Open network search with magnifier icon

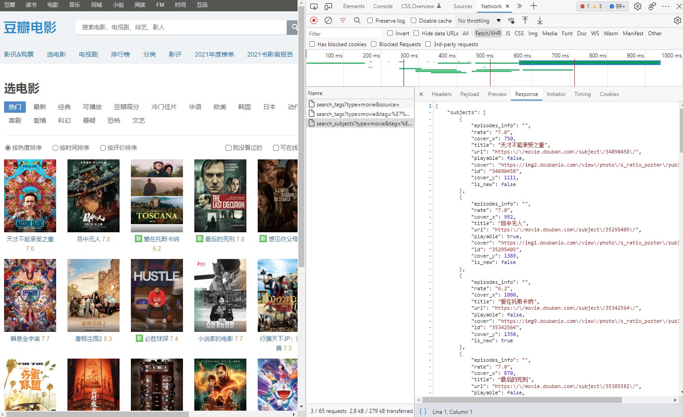(x=357, y=20)
